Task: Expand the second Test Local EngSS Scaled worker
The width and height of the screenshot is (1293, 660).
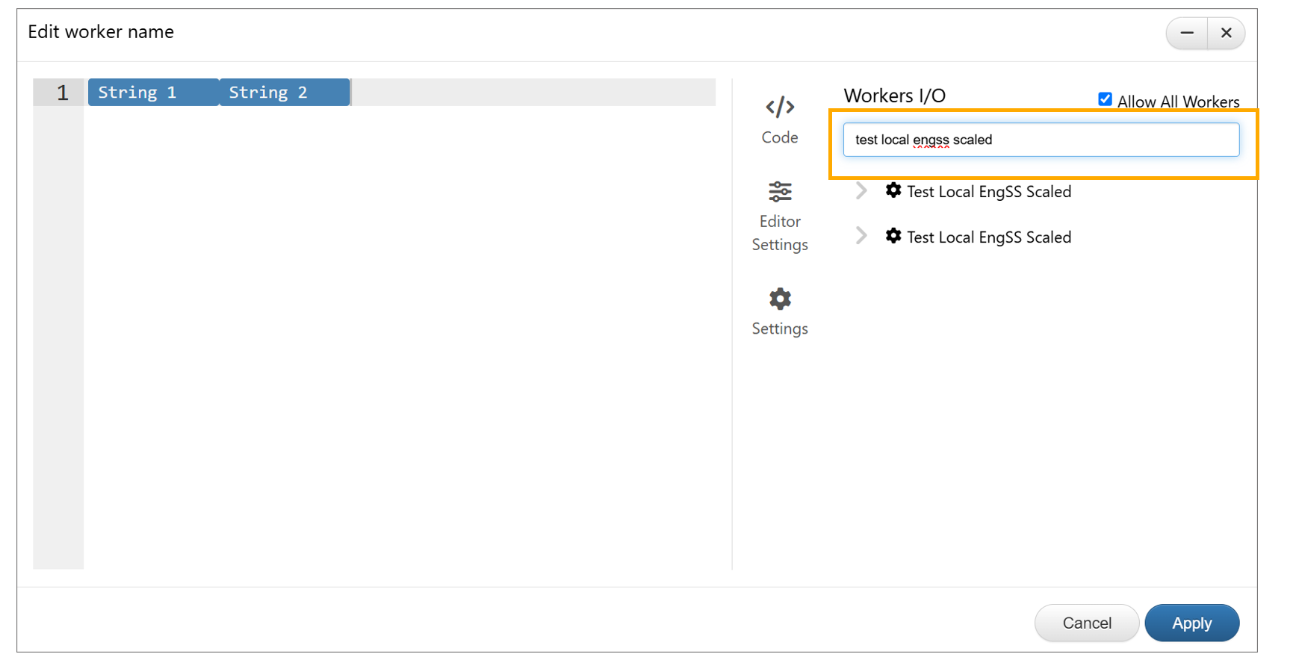Action: point(861,236)
